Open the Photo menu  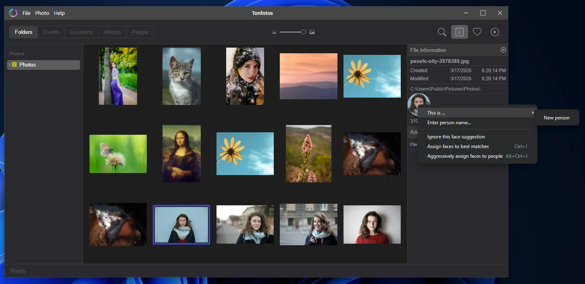tap(42, 13)
